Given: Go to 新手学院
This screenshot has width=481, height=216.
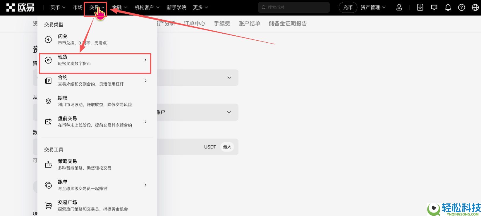Looking at the screenshot, I should tap(176, 7).
